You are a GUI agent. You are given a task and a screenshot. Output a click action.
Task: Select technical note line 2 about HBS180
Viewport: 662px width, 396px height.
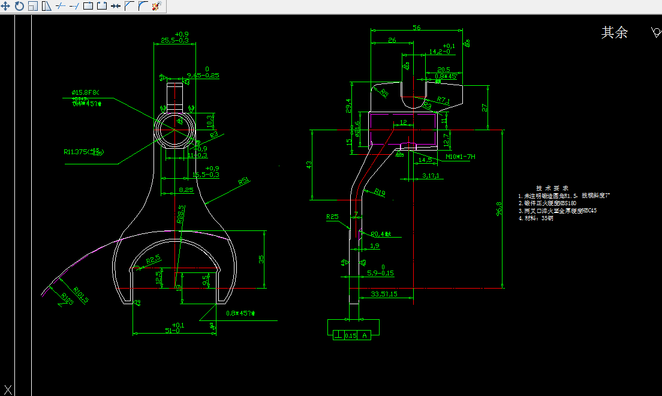[547, 203]
